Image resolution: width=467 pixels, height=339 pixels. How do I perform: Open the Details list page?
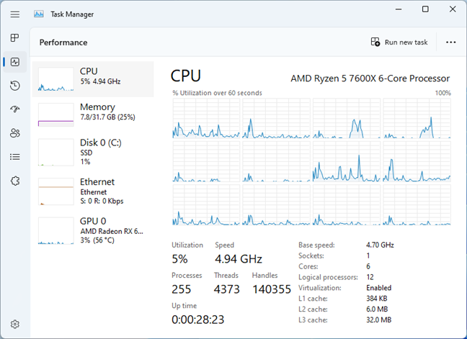pyautogui.click(x=14, y=157)
